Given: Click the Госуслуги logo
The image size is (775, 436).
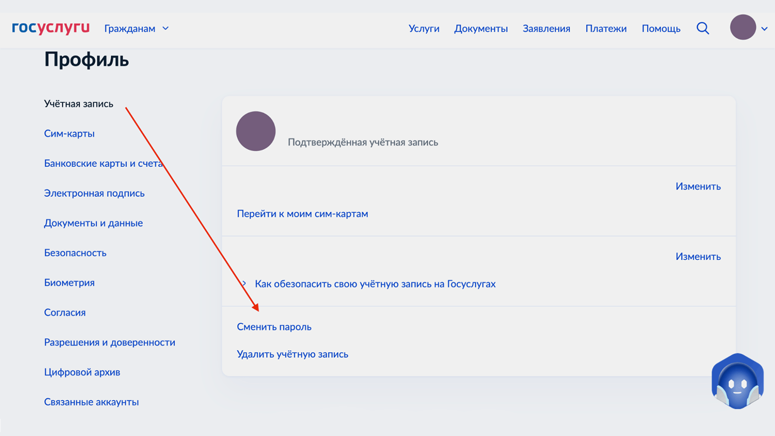Looking at the screenshot, I should pos(51,28).
